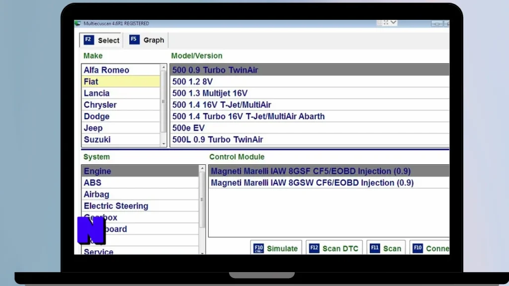Select Service in System list
Viewport: 509px width, 286px height.
(140, 251)
